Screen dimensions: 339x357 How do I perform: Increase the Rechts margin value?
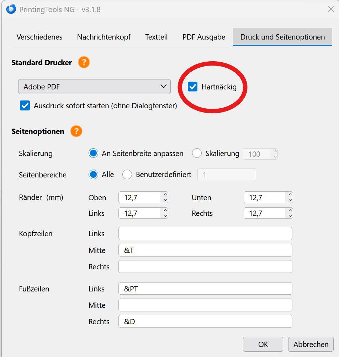(290, 211)
